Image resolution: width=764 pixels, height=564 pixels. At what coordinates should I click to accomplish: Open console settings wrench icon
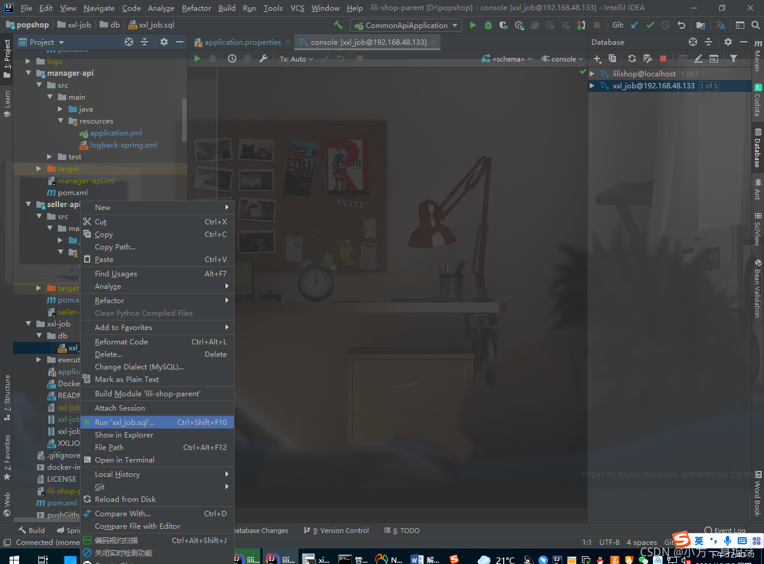(x=263, y=58)
